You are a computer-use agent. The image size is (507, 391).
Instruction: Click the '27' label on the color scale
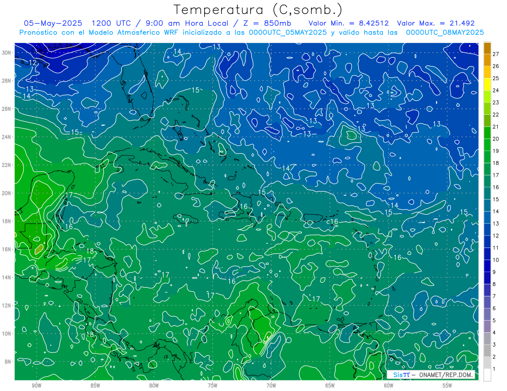496,54
